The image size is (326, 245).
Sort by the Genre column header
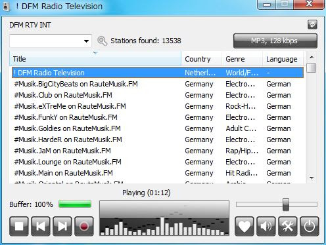(242, 59)
